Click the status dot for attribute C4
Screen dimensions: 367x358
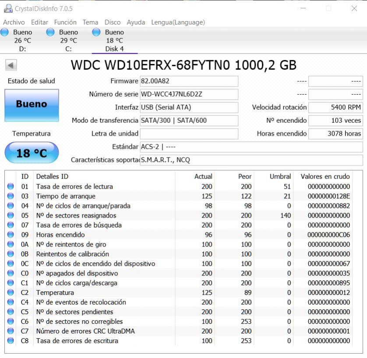[x=11, y=302]
